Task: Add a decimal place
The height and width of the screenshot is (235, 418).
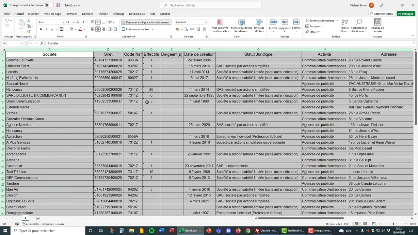Action: point(198,29)
